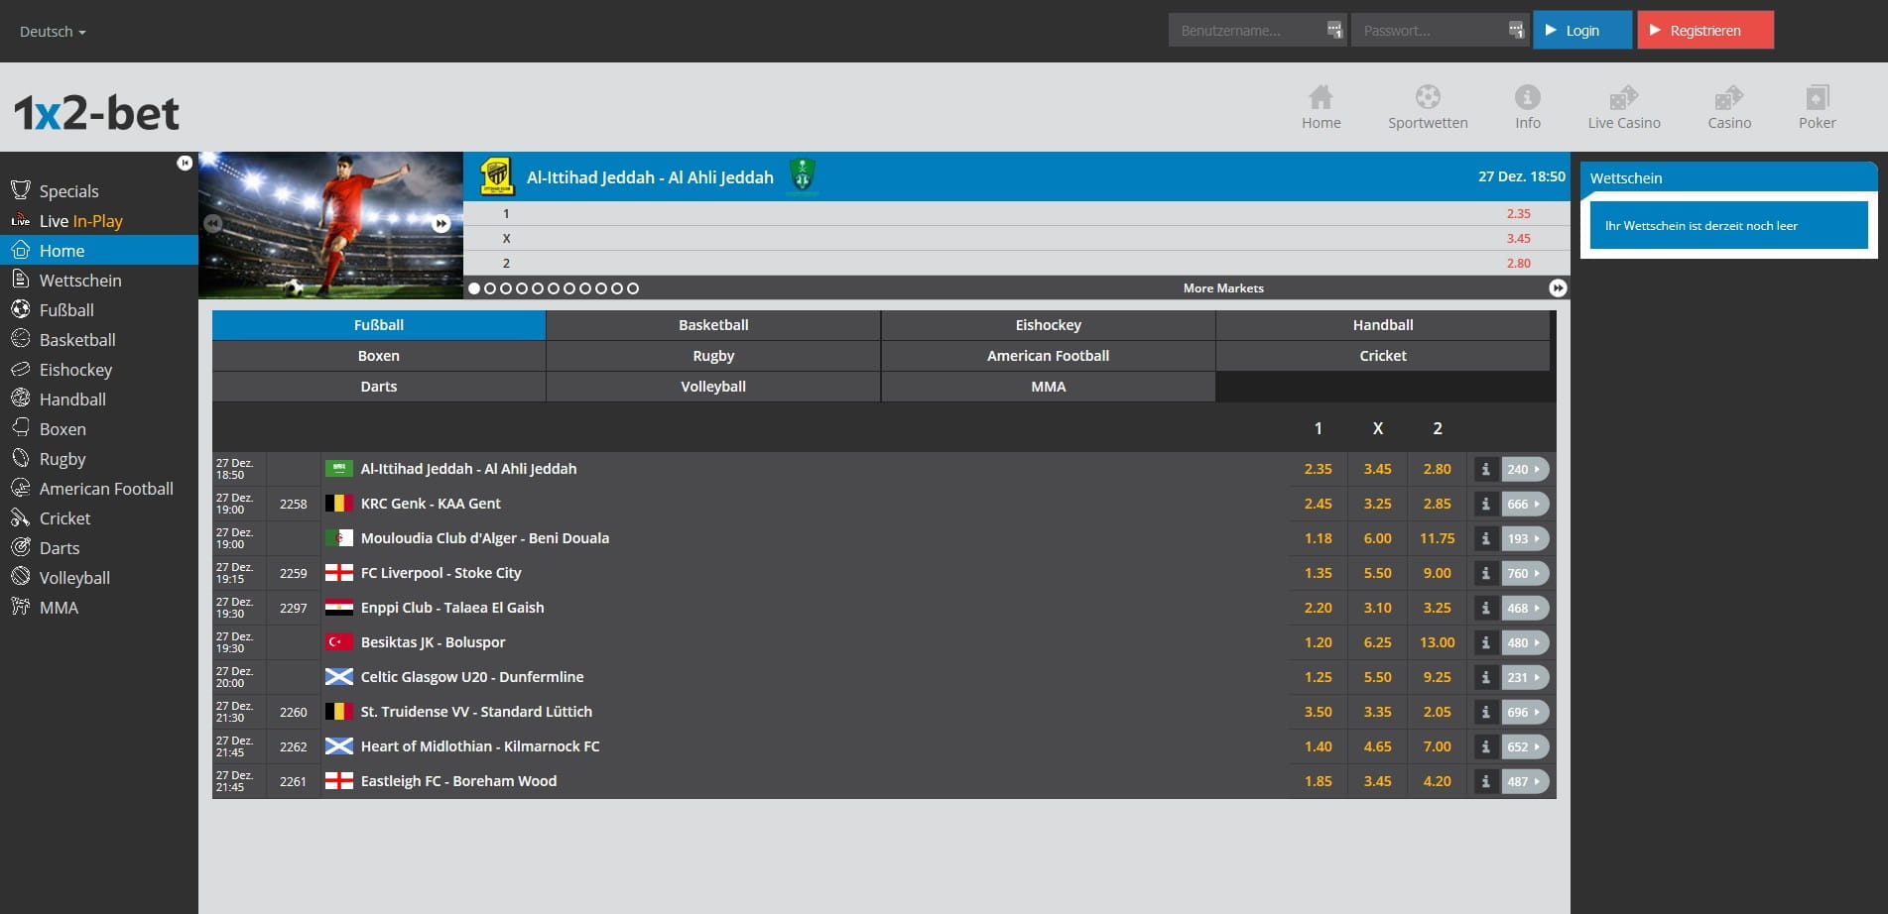Viewport: 1888px width, 914px height.
Task: Focus the Benutzername input field
Action: [1257, 30]
